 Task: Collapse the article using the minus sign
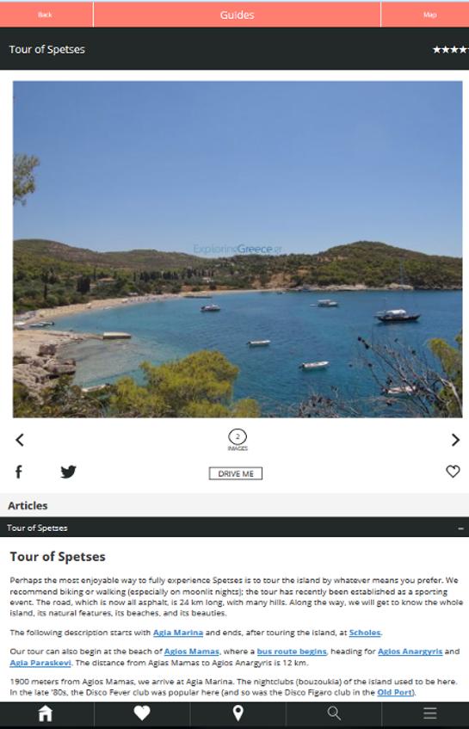tap(460, 528)
